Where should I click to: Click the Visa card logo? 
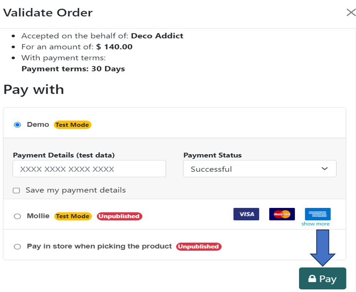(x=246, y=214)
